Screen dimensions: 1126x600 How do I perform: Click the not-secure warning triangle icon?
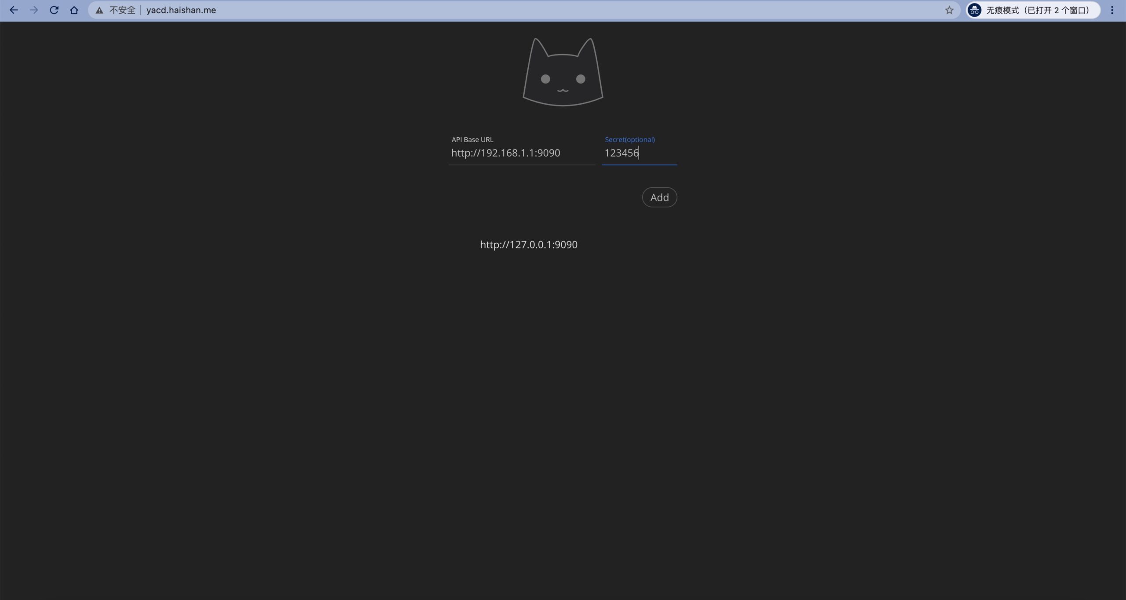click(x=99, y=10)
